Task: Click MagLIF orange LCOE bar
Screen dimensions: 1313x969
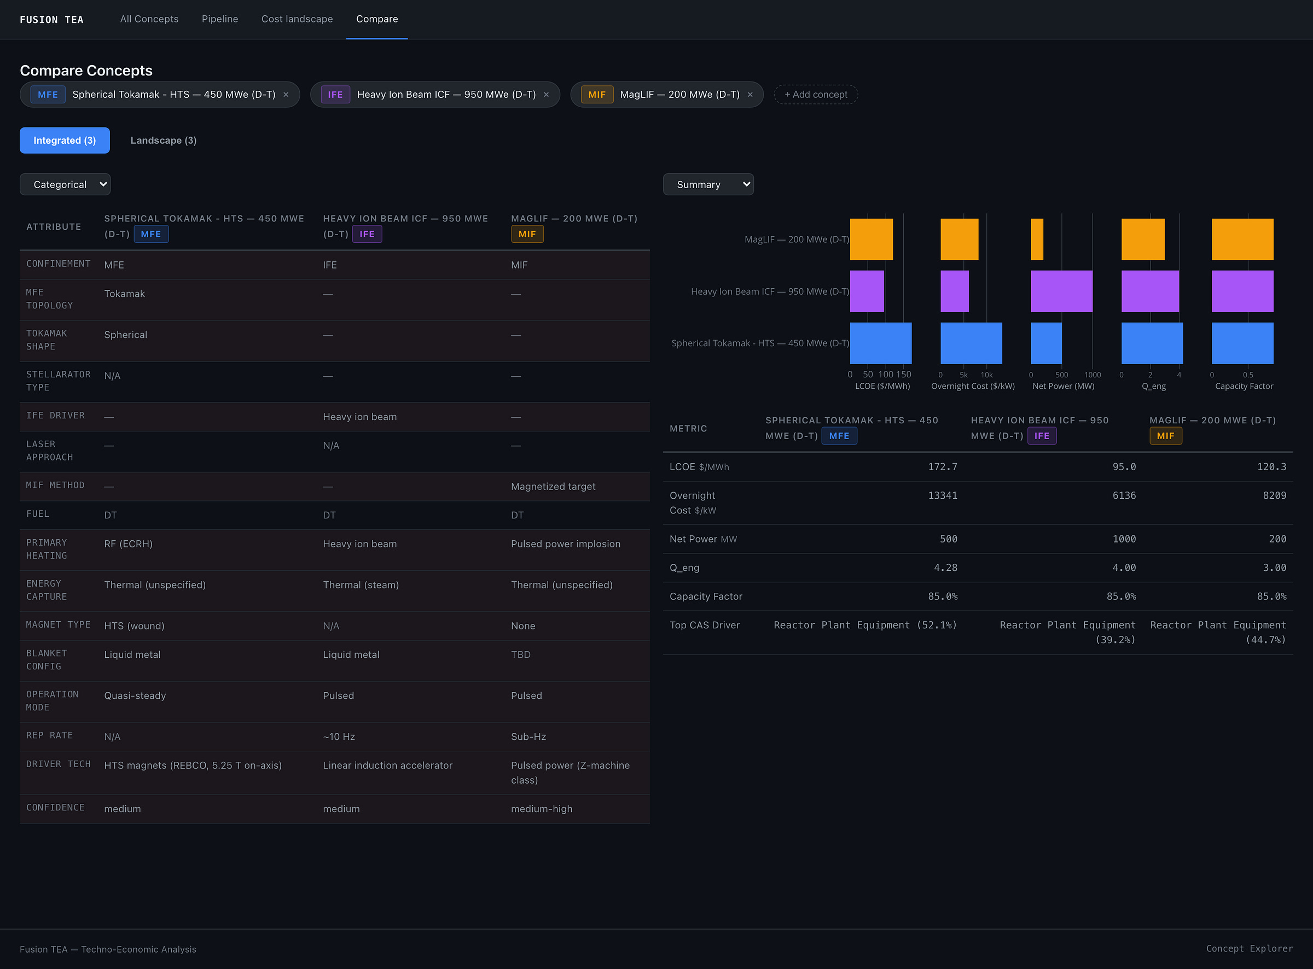Action: pyautogui.click(x=871, y=240)
